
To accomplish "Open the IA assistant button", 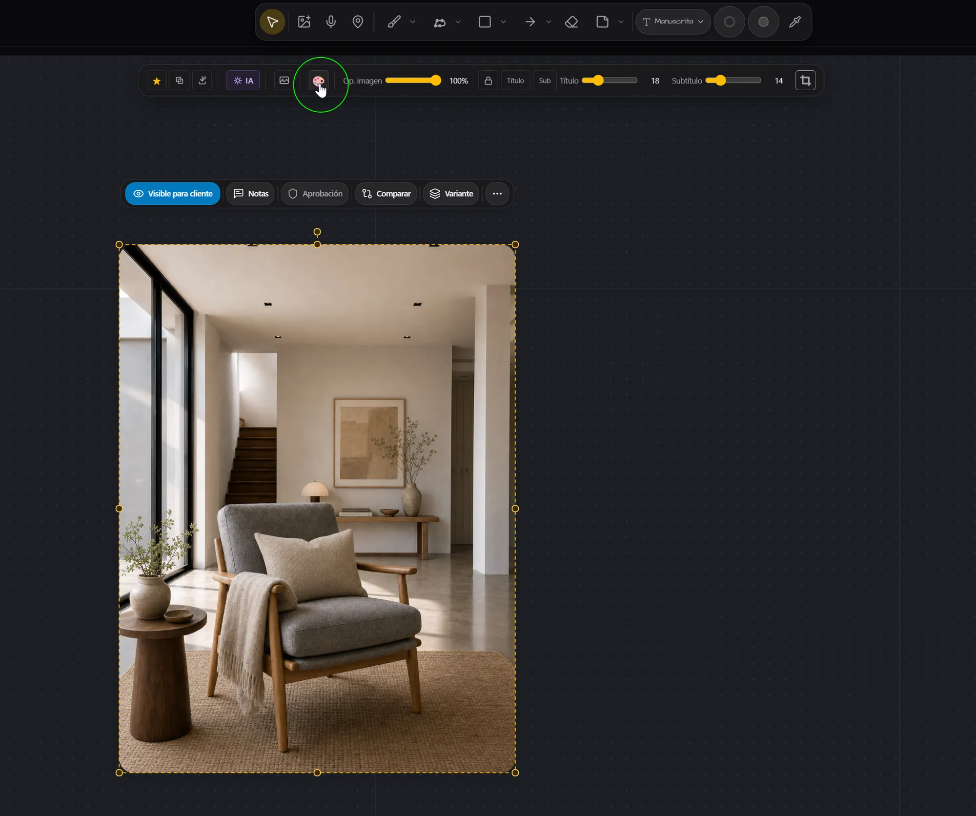I will click(x=243, y=81).
